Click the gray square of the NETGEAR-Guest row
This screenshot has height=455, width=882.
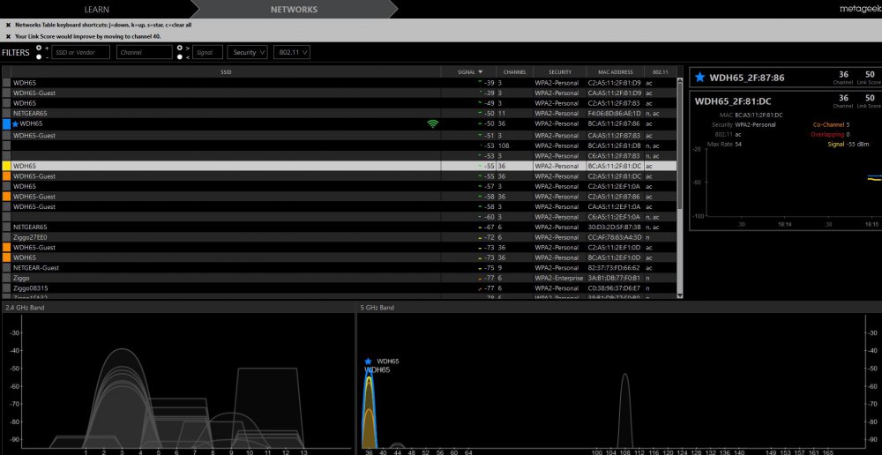point(7,268)
